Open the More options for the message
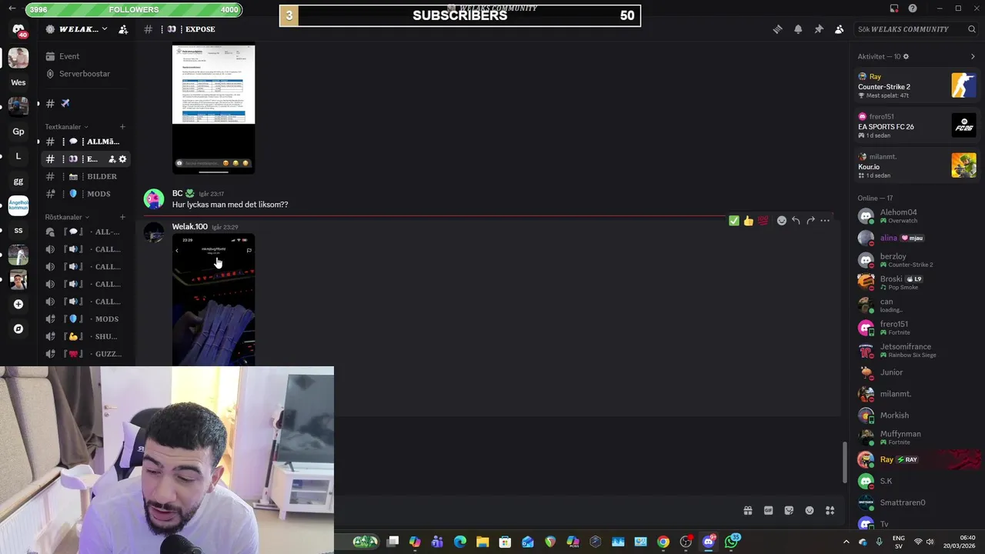Viewport: 985px width, 554px height. (x=825, y=221)
